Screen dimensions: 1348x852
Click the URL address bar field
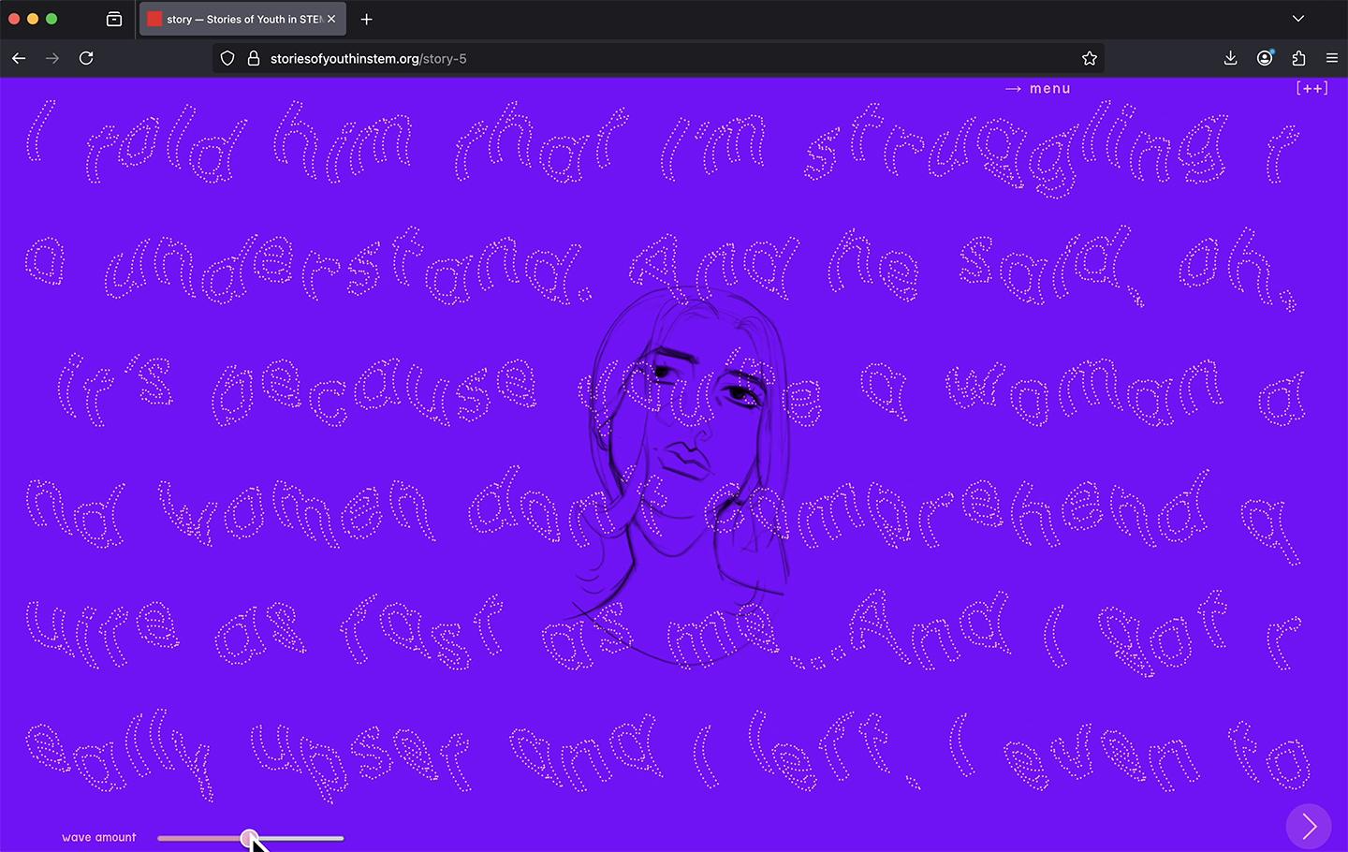(655, 58)
